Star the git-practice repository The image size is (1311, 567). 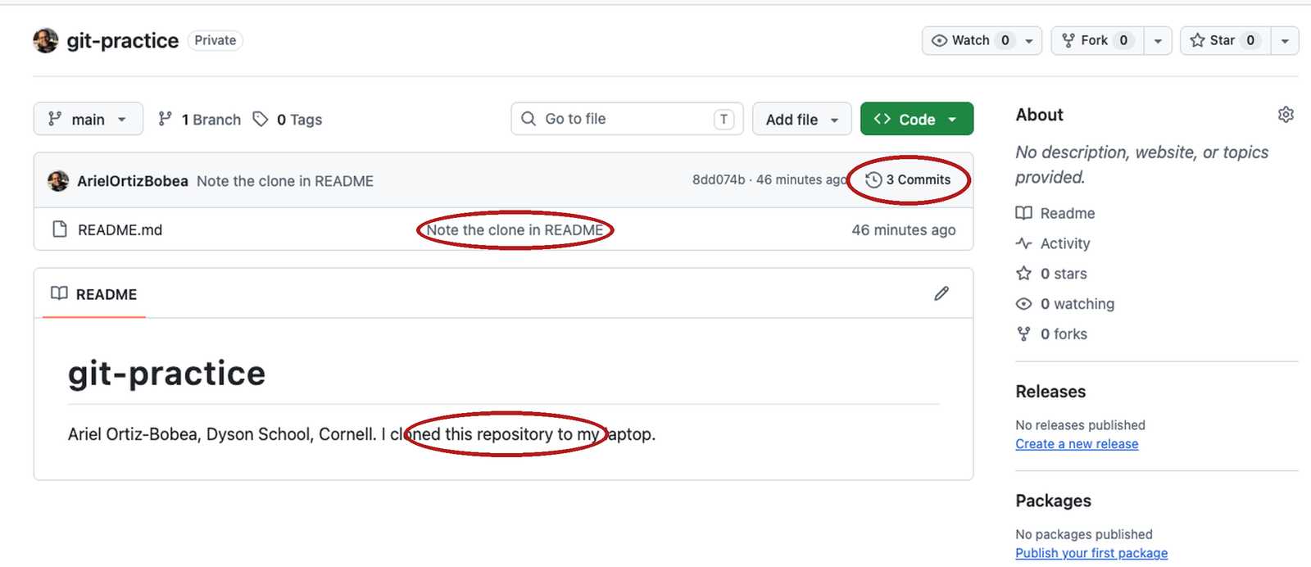tap(1225, 40)
